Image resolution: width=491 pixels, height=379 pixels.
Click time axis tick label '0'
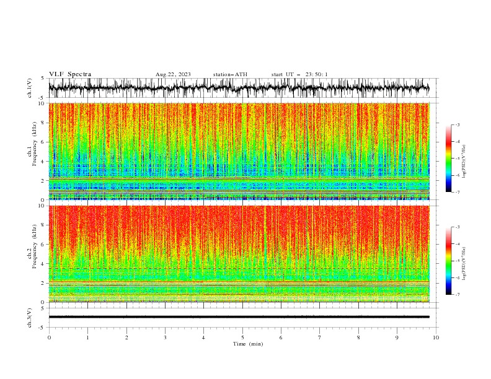49,338
